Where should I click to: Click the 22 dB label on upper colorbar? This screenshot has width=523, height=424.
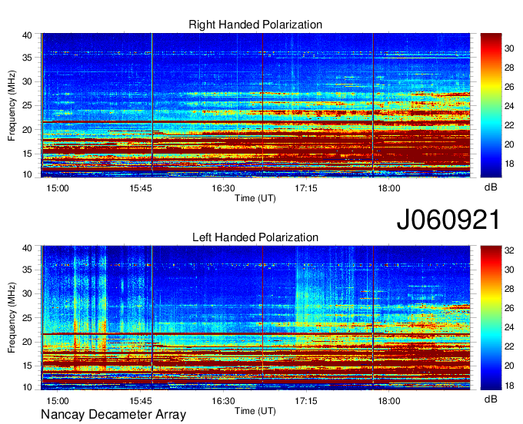click(x=509, y=125)
